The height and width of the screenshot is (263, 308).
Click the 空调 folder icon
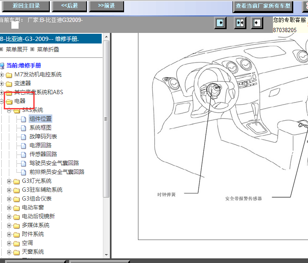pyautogui.click(x=16, y=244)
